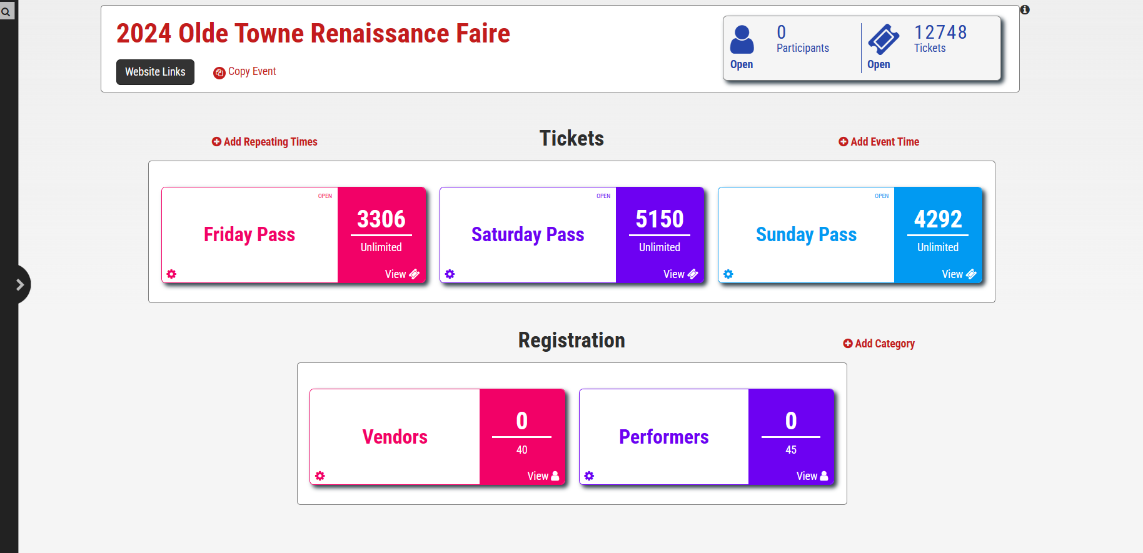Open Sunday Pass settings gear
Screen dimensions: 1143x553
point(728,274)
